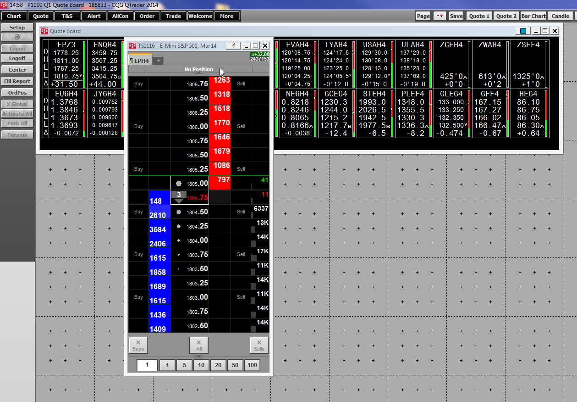Select the EU6H4 quote cell
577x402 pixels.
pyautogui.click(x=67, y=113)
